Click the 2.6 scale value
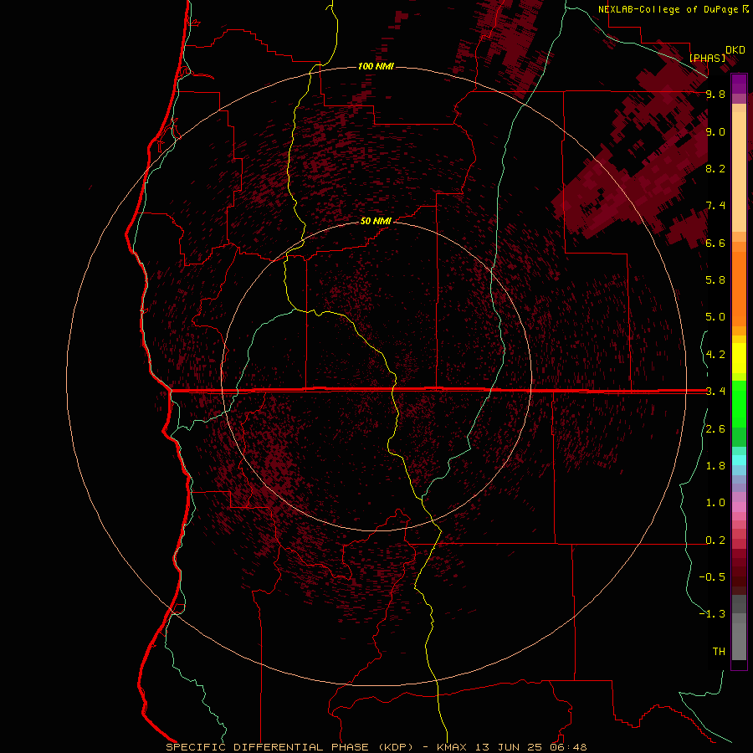Viewport: 753px width, 753px height. click(715, 429)
